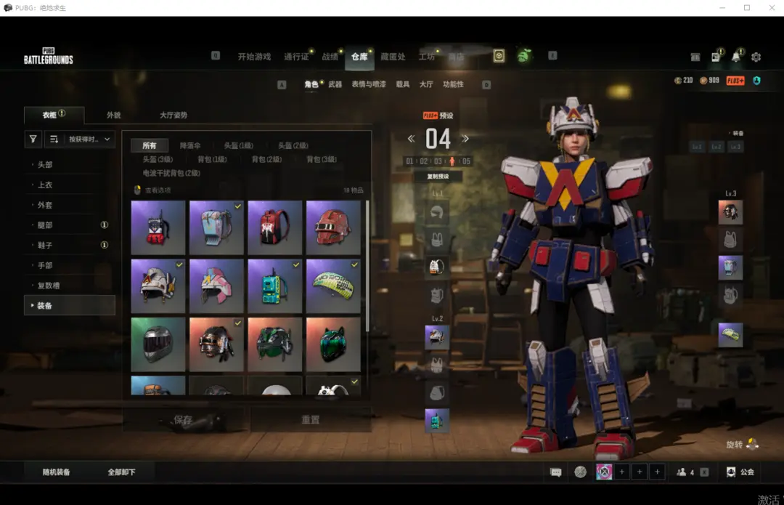
Task: Click the PLUS+ badge near currency
Action: [x=735, y=81]
